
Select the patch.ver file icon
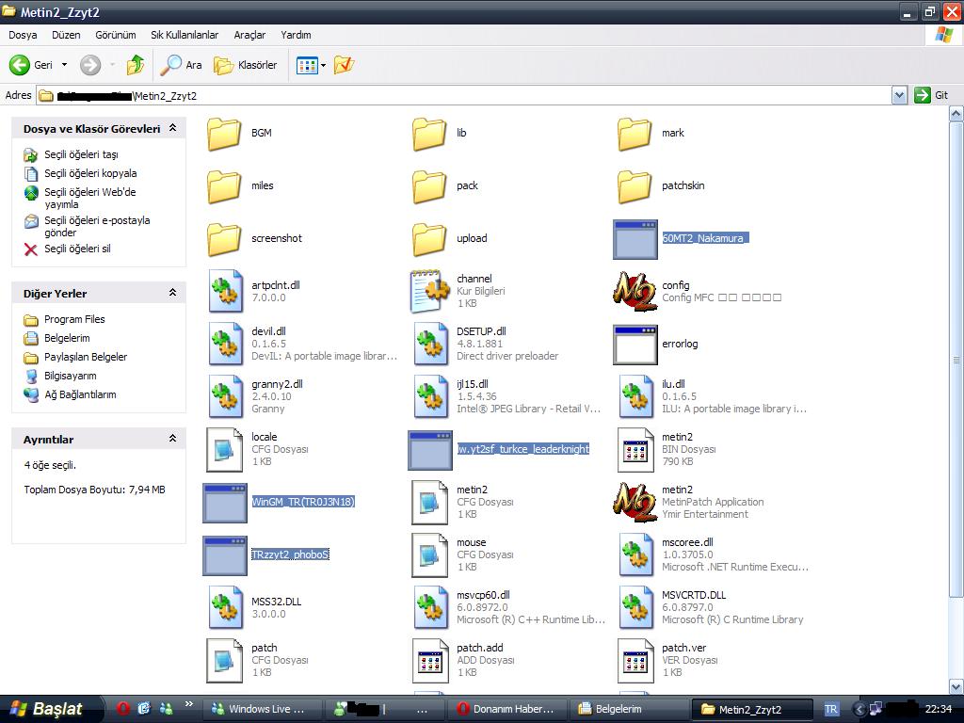(635, 661)
